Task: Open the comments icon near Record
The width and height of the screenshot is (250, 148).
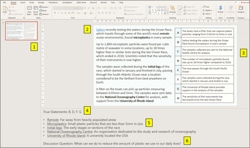Action: 236,2
